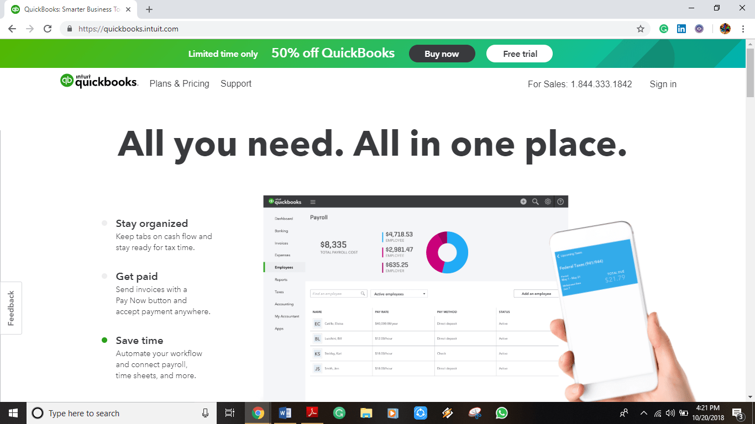This screenshot has width=755, height=424.
Task: Click the Sign in link
Action: 663,84
